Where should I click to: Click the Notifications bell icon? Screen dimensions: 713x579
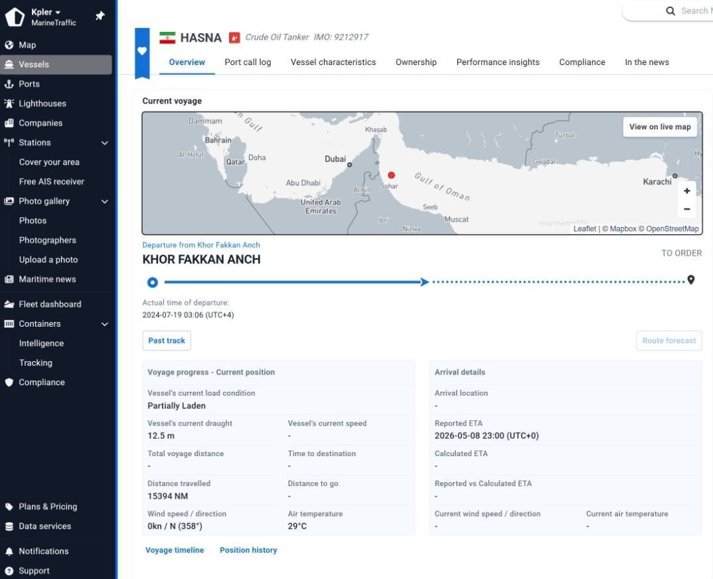[9, 551]
